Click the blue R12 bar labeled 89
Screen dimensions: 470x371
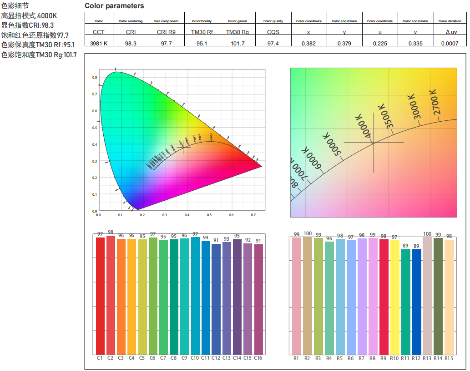416,302
